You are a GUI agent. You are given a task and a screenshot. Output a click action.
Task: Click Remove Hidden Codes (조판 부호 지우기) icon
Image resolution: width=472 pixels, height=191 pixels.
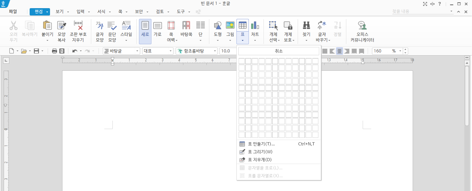[78, 26]
